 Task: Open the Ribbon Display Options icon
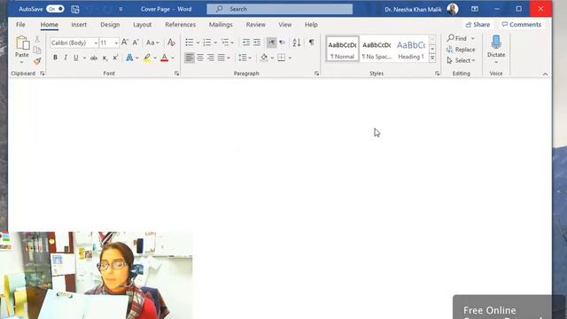point(475,9)
